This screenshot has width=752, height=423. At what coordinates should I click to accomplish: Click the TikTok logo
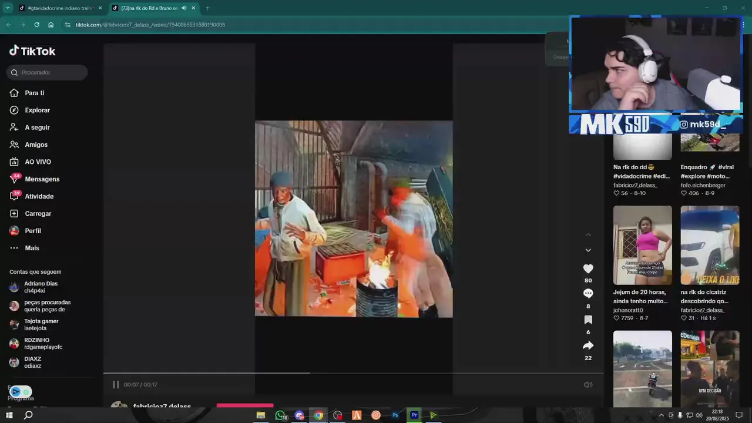click(x=32, y=51)
